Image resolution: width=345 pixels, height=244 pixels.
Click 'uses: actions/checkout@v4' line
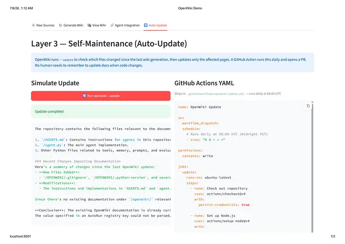click(x=220, y=194)
